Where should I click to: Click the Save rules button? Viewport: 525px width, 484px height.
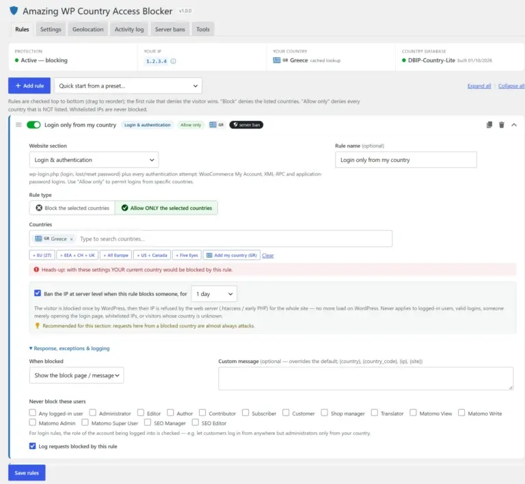(x=27, y=472)
